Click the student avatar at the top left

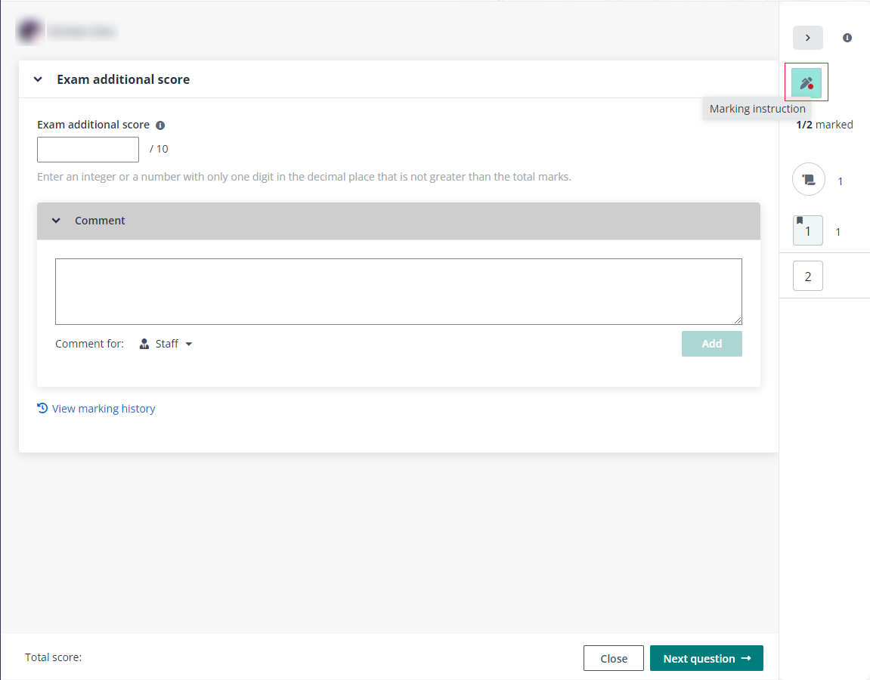click(30, 31)
